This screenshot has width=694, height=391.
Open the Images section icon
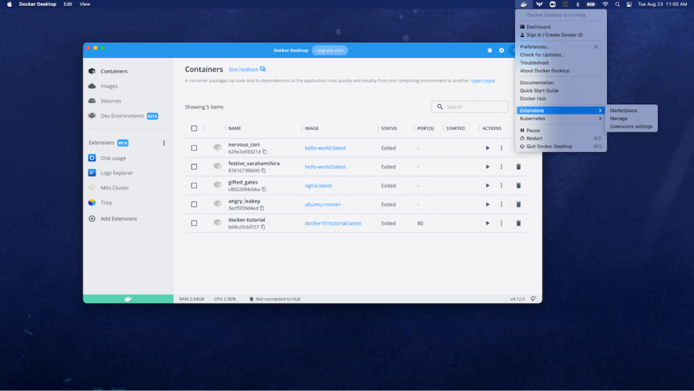(x=93, y=86)
